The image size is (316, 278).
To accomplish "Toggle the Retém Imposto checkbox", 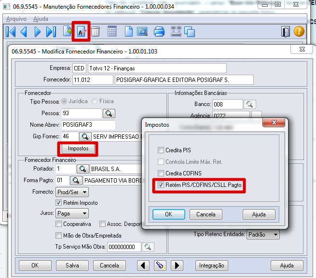I will click(x=58, y=203).
